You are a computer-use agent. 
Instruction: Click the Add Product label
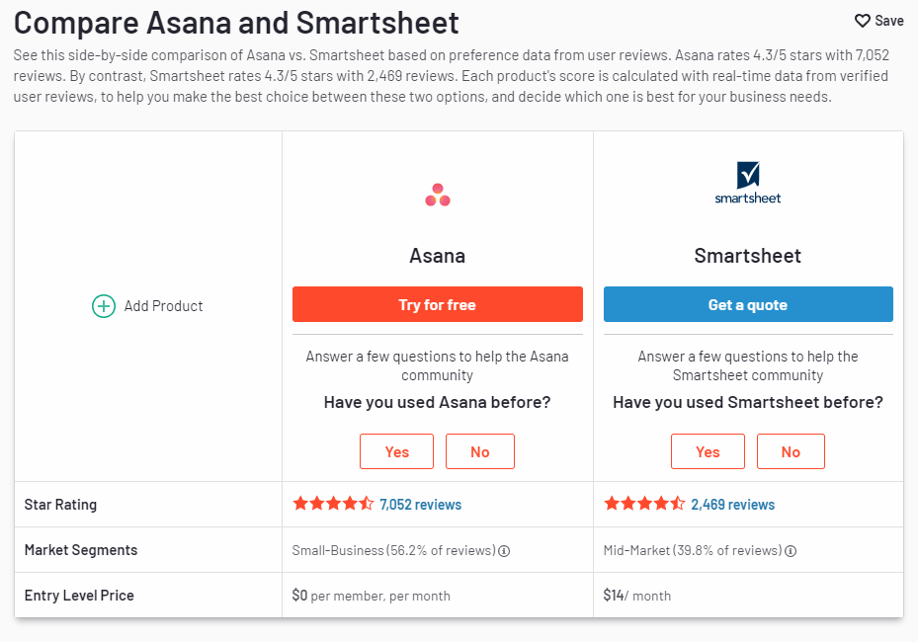[x=163, y=306]
